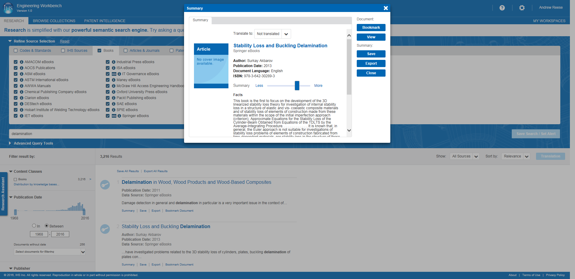Toggle the Articles & Journals checkbox
The width and height of the screenshot is (575, 279).
click(126, 51)
